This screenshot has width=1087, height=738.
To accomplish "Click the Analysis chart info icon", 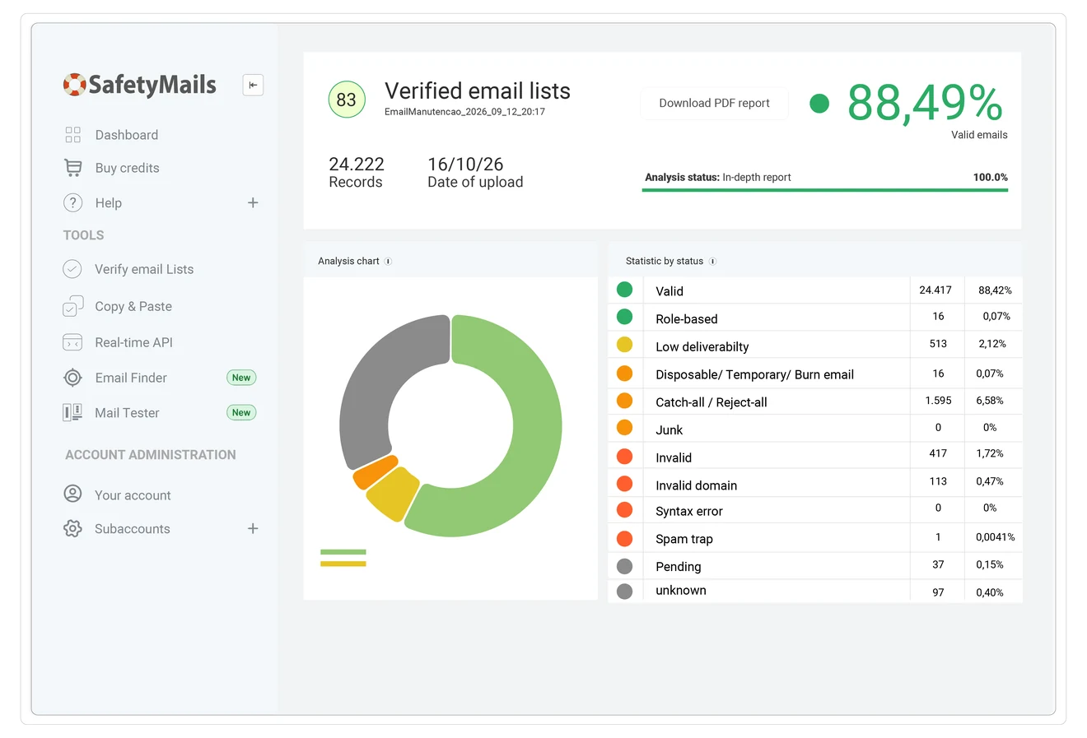I will click(388, 262).
